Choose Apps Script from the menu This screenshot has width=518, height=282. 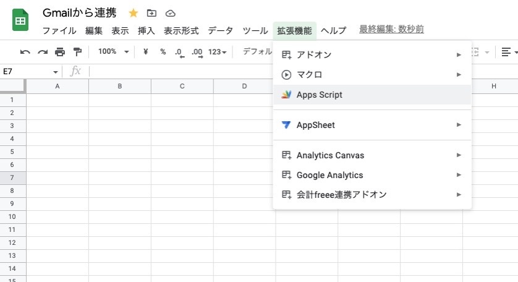tap(372, 95)
